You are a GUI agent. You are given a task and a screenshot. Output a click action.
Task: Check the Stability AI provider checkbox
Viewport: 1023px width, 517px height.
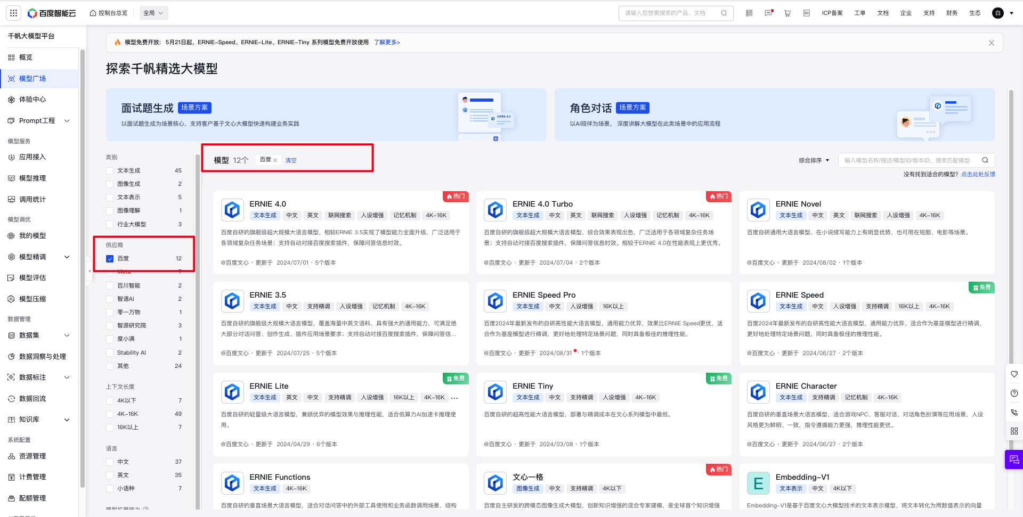click(x=110, y=353)
